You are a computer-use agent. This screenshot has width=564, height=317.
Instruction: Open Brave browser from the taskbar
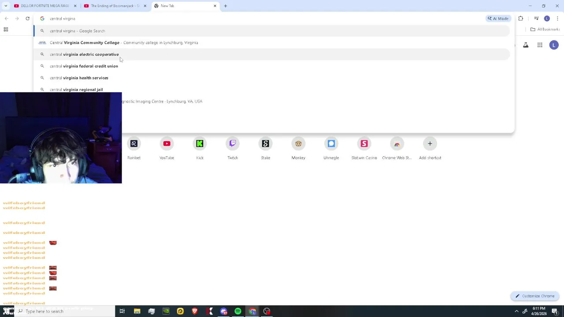point(195,311)
